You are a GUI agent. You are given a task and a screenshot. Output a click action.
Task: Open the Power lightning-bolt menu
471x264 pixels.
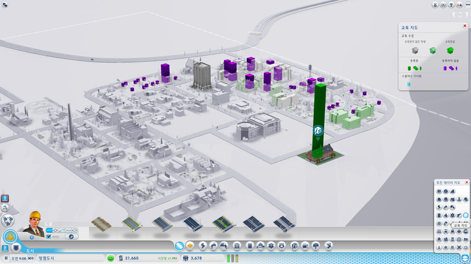pos(203,246)
